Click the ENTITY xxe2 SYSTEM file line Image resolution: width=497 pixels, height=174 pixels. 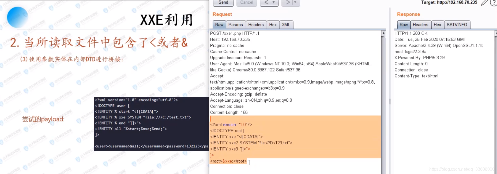point(251,143)
